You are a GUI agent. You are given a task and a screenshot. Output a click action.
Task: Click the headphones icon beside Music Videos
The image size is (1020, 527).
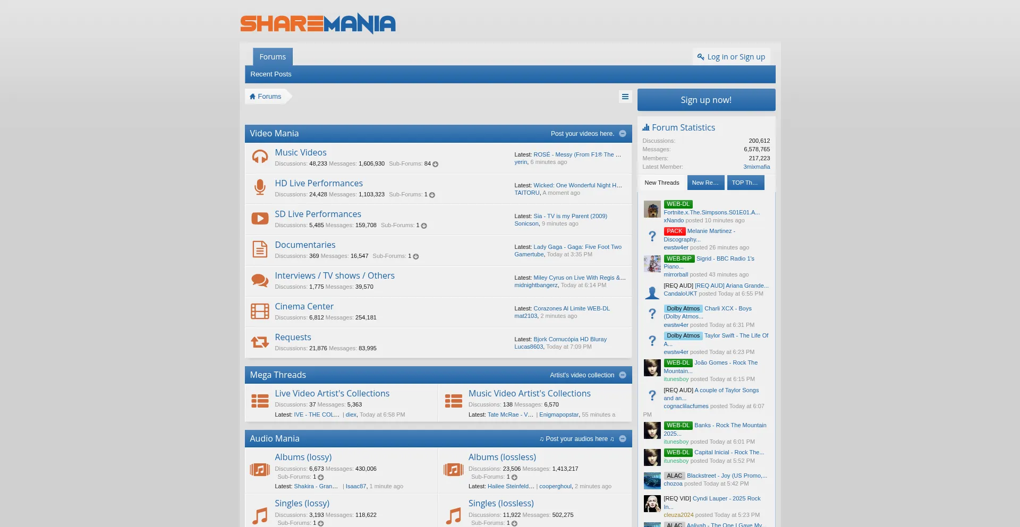pyautogui.click(x=260, y=157)
